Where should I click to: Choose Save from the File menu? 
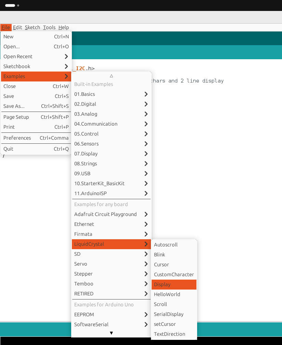click(36, 96)
